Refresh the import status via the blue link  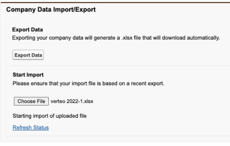[x=31, y=128]
